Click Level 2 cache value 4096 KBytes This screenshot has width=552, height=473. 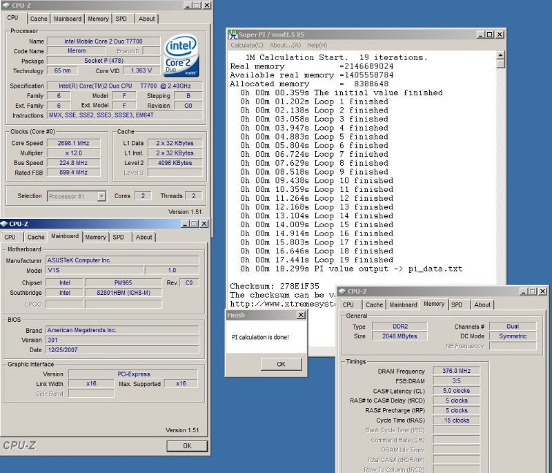175,163
